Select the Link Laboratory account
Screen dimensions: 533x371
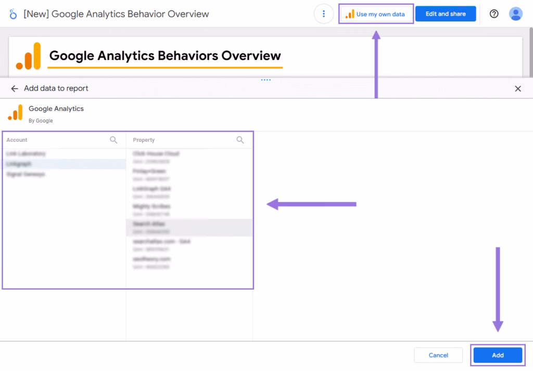(26, 154)
